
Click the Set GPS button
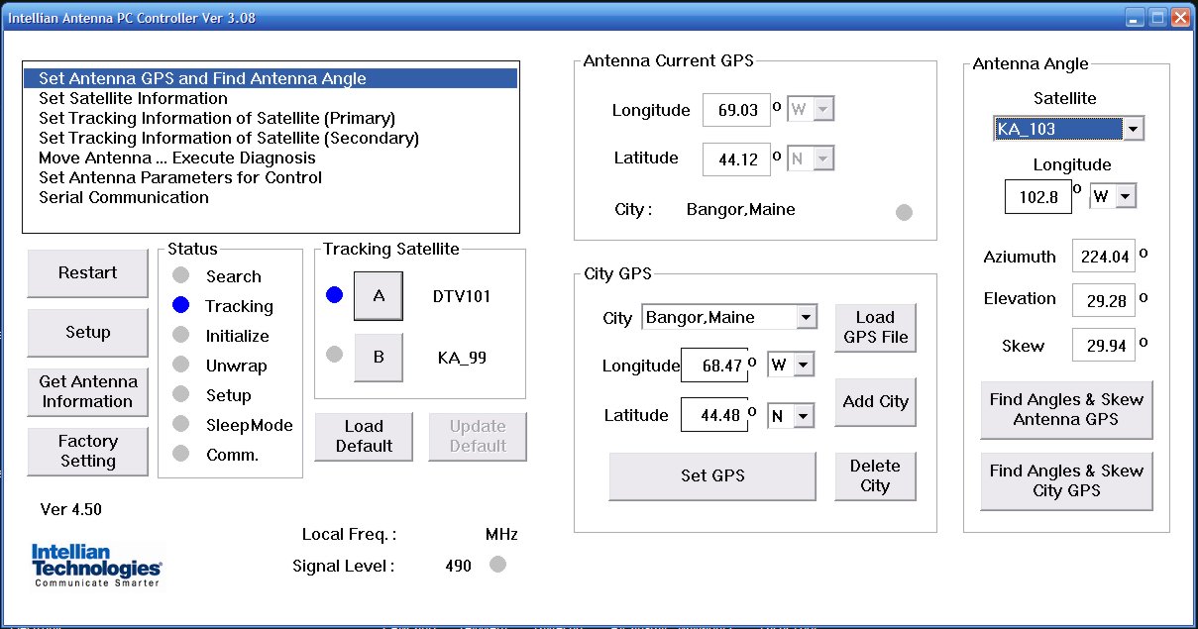712,475
